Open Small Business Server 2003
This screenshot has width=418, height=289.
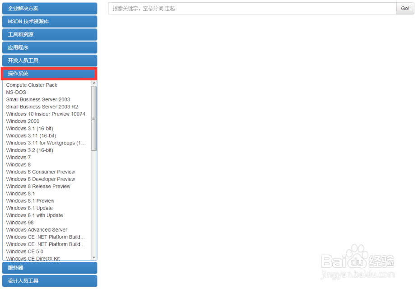[38, 99]
